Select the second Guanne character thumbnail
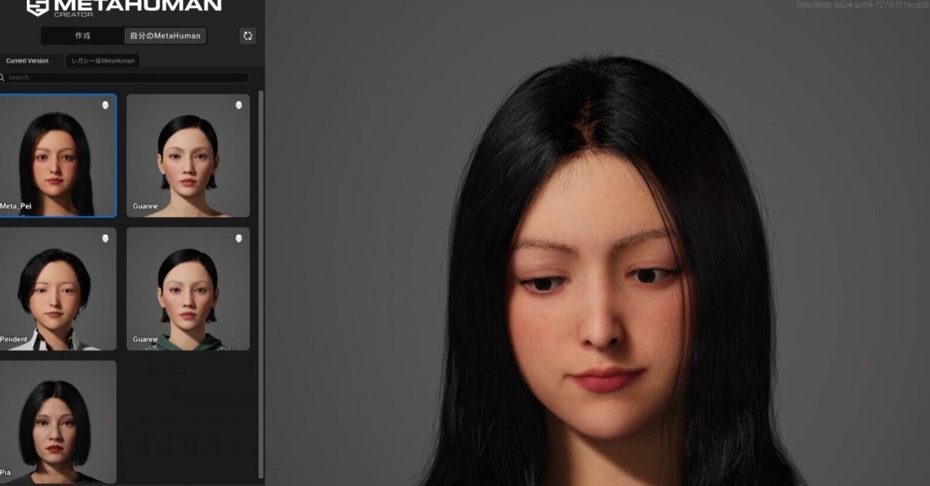 pyautogui.click(x=187, y=289)
